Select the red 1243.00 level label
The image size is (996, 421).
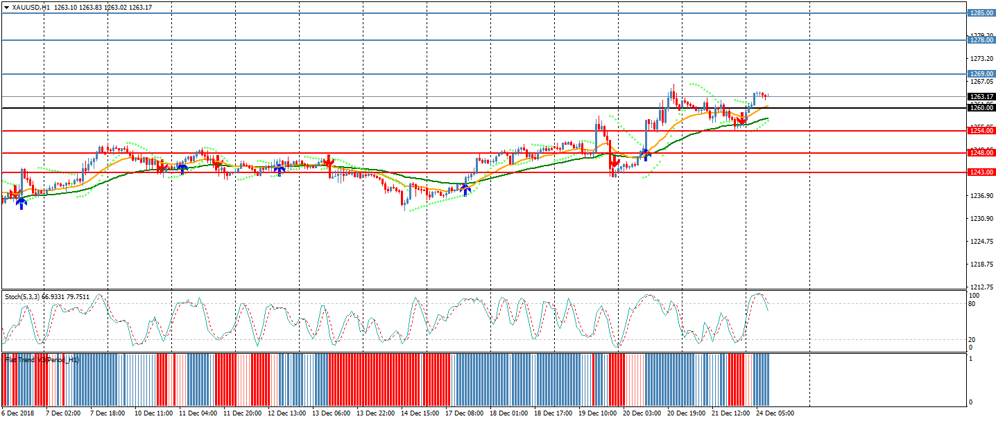point(981,172)
